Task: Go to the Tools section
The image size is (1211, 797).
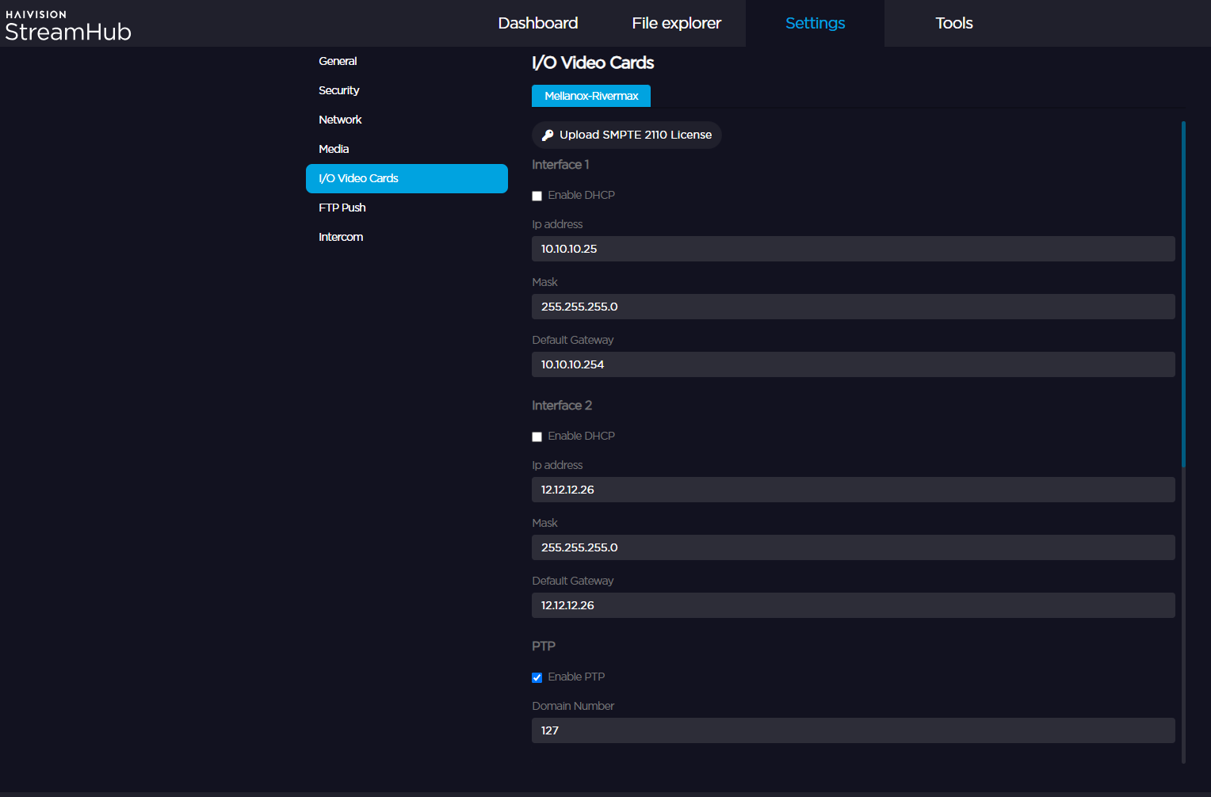Action: (953, 23)
